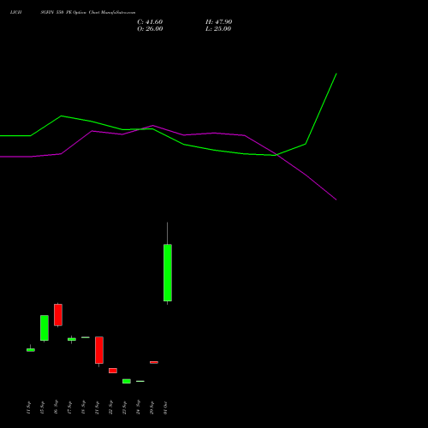Select the tall green candle above 01 Oct
The height and width of the screenshot is (428, 428).
pos(168,272)
